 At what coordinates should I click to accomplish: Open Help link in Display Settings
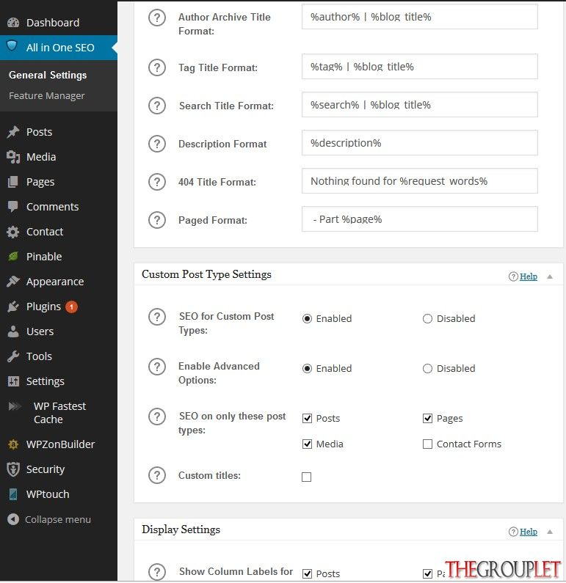[x=528, y=532]
